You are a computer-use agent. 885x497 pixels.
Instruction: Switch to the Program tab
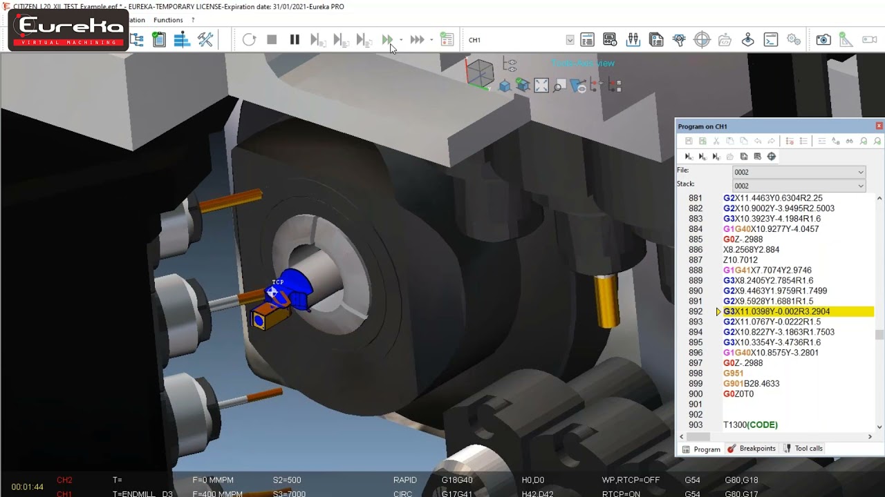coord(701,449)
